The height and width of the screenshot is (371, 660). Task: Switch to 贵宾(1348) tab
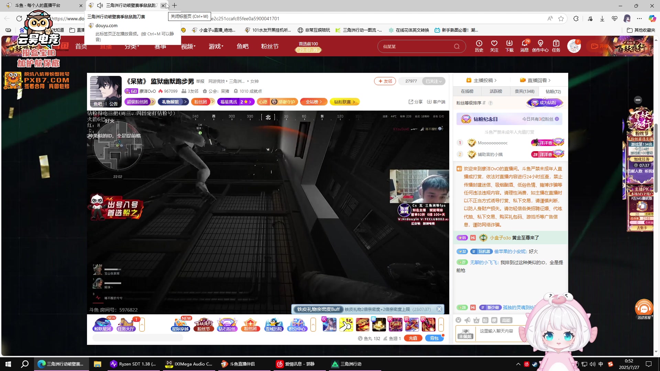click(x=525, y=91)
